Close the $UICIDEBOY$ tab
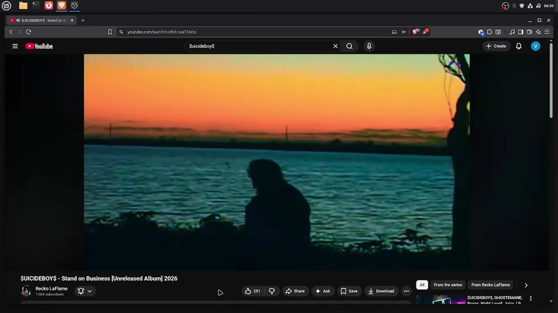558x313 pixels. [x=72, y=20]
